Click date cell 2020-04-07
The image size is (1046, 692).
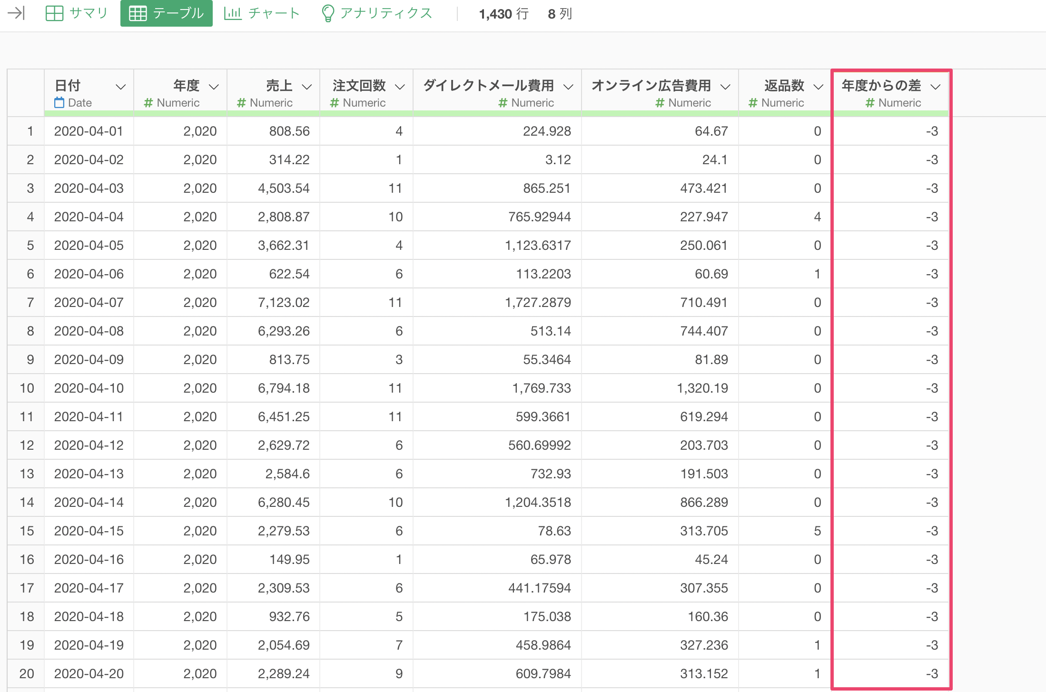pos(89,302)
